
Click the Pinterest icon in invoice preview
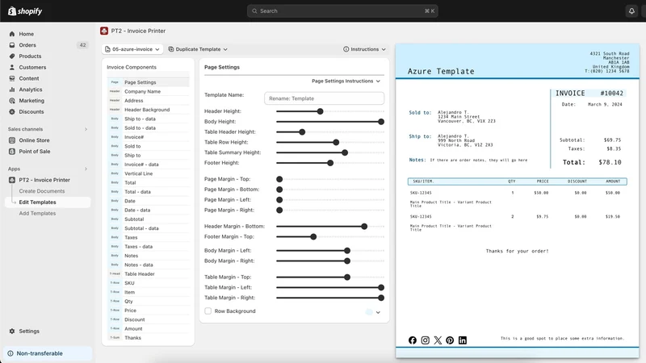(x=450, y=340)
